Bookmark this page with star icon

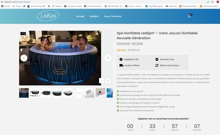pos(212,2)
